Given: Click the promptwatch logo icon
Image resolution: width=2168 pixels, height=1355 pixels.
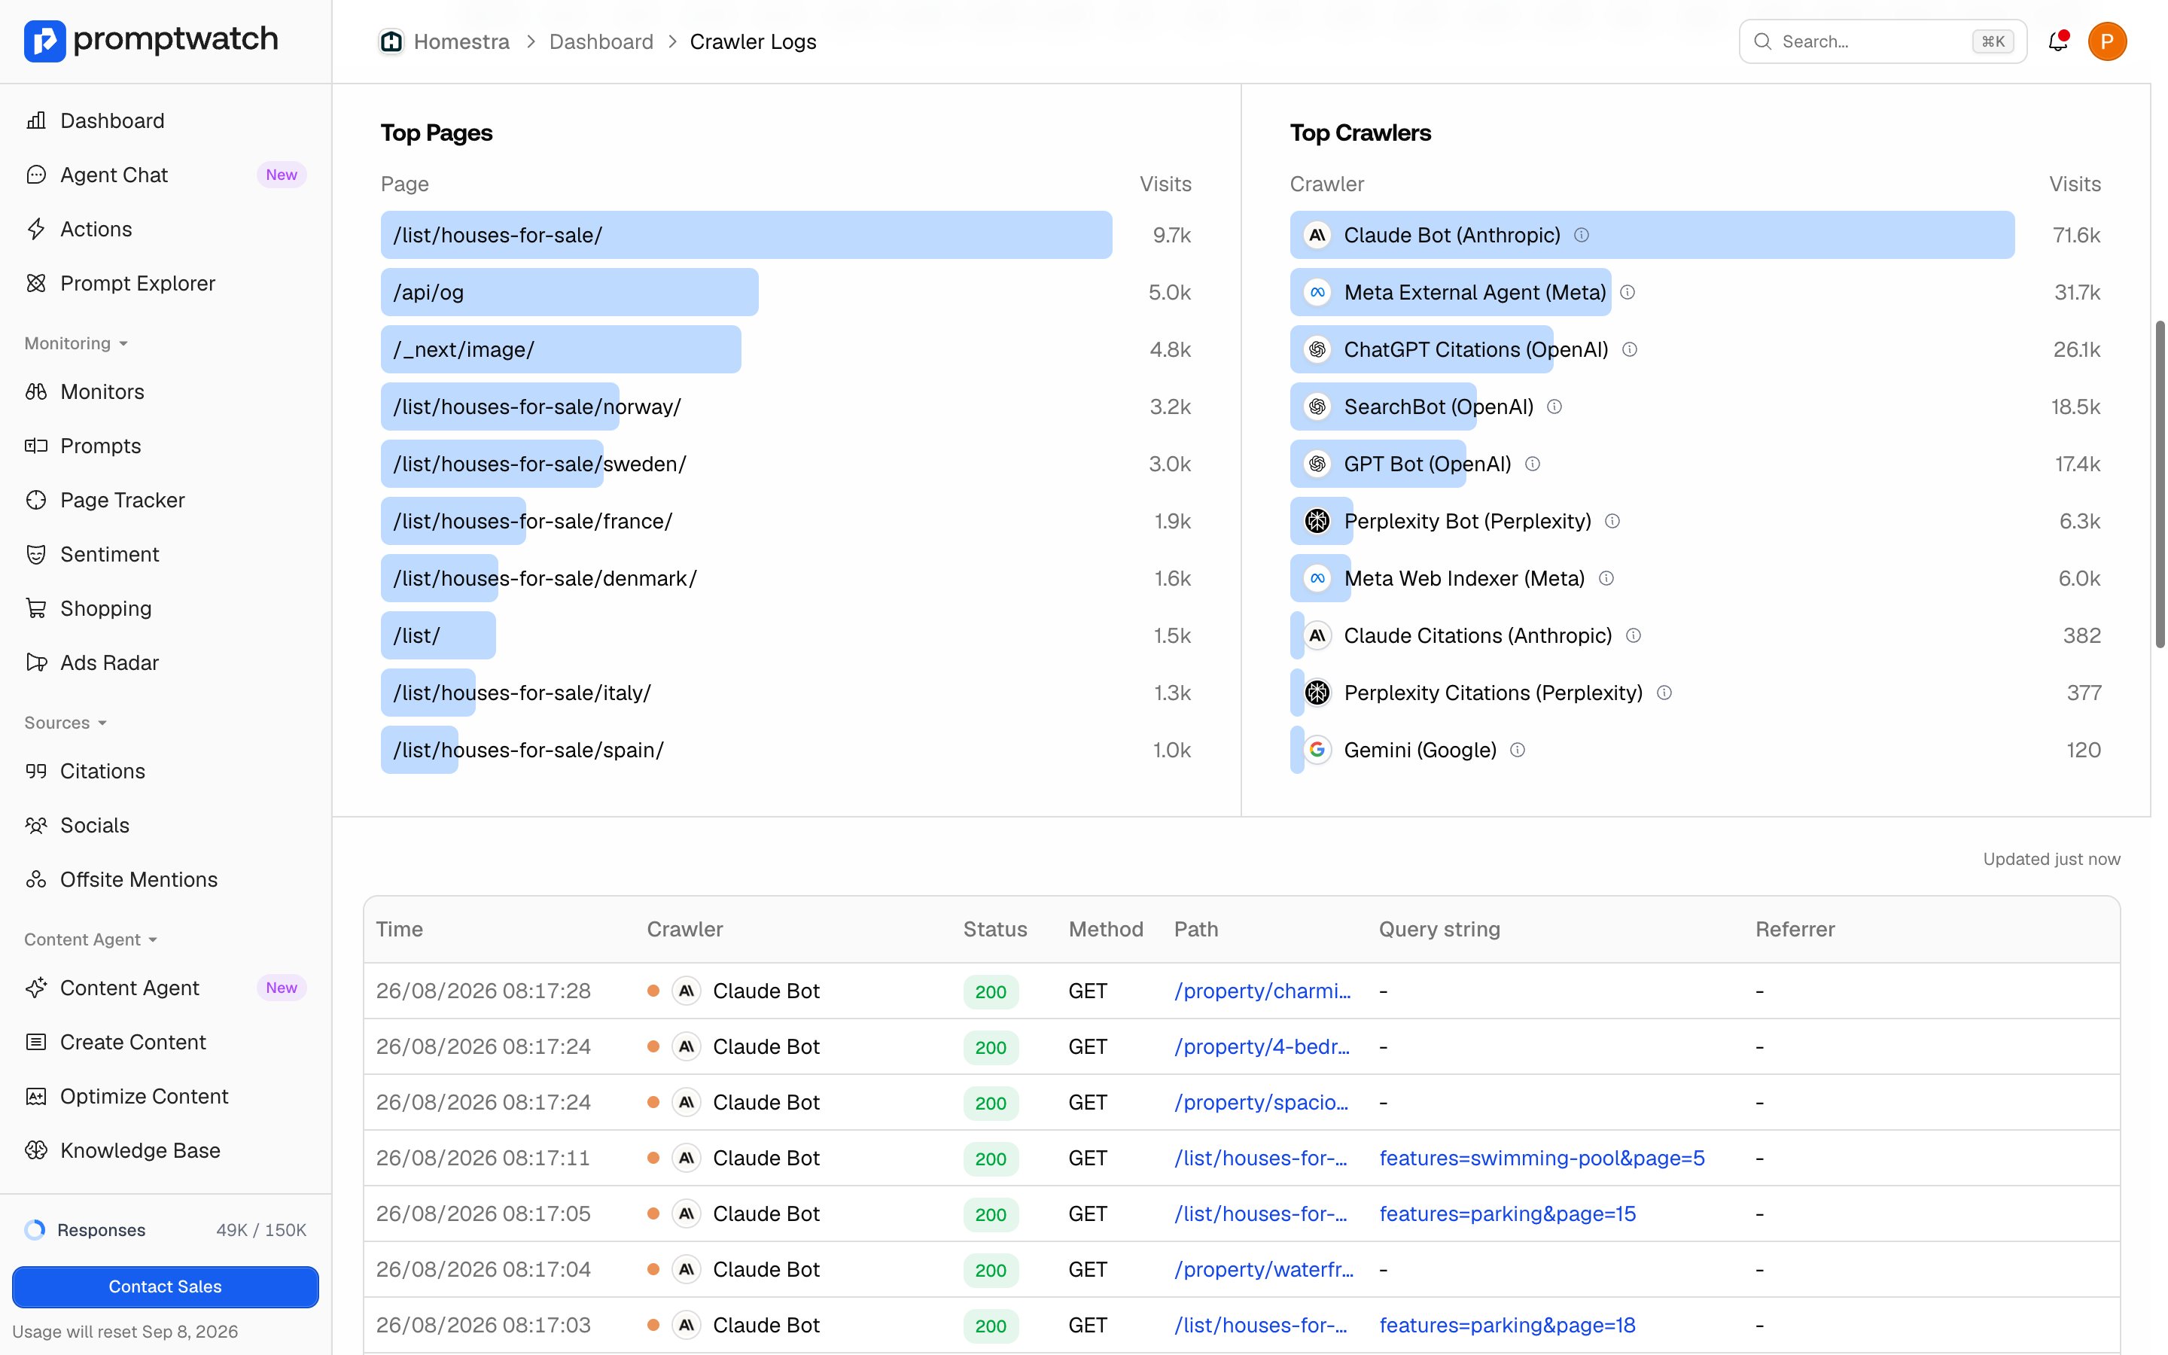Looking at the screenshot, I should (x=45, y=41).
